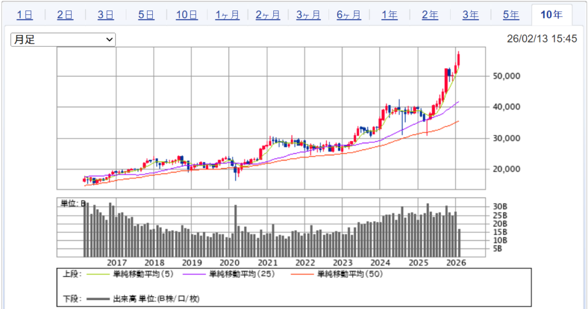Image resolution: width=588 pixels, height=309 pixels.
Task: Open the 3ヶ月 chart tab
Action: (x=308, y=15)
